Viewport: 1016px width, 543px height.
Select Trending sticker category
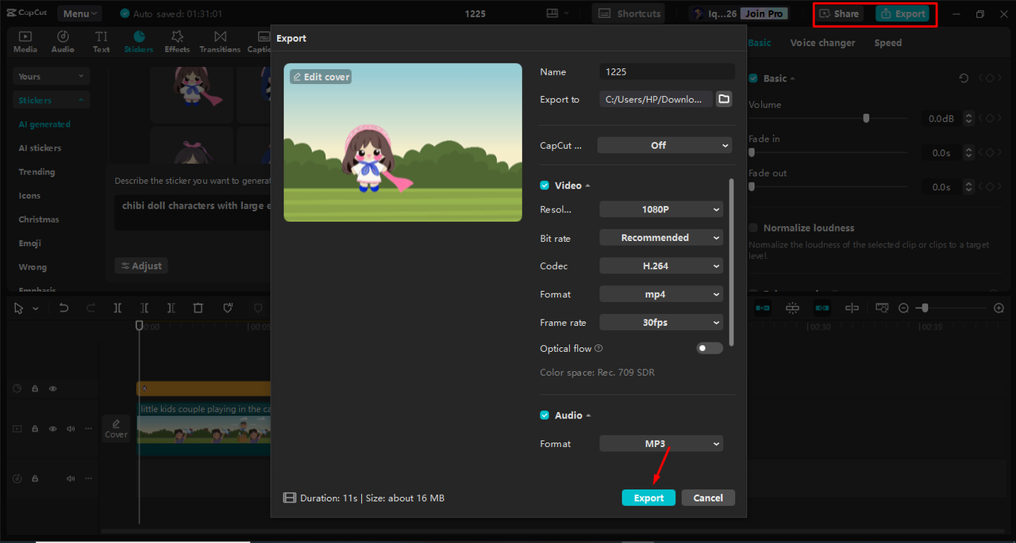point(37,172)
